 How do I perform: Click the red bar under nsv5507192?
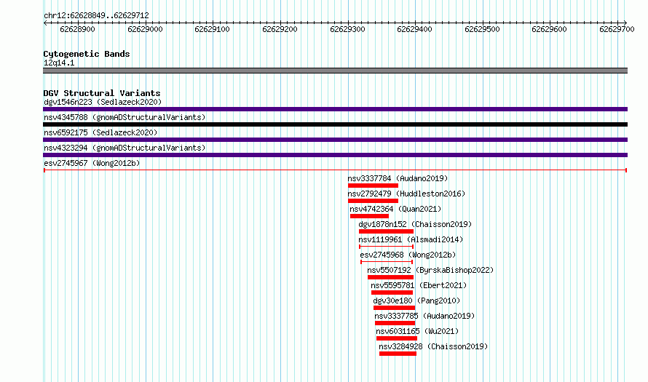point(390,277)
